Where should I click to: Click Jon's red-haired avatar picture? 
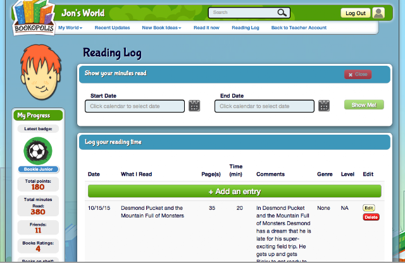pyautogui.click(x=40, y=71)
